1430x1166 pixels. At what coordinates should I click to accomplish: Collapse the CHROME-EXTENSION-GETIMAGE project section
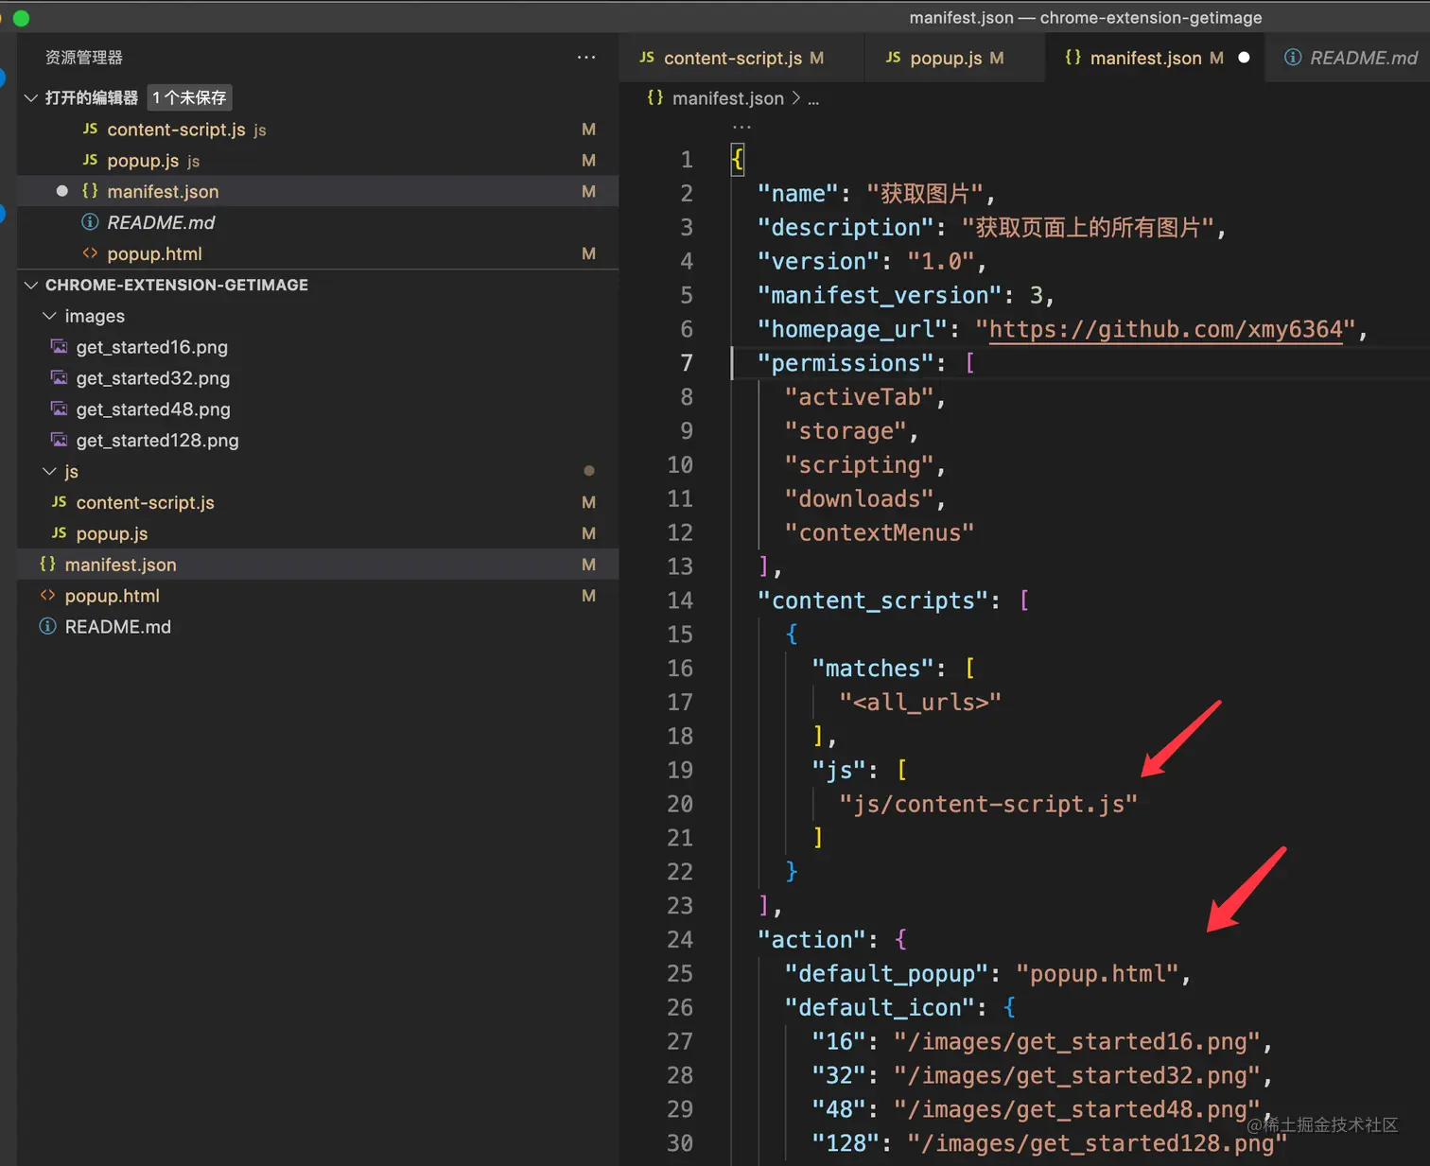[30, 285]
